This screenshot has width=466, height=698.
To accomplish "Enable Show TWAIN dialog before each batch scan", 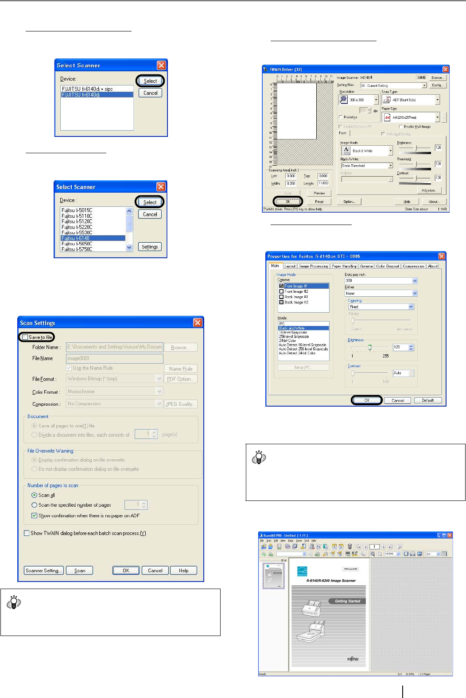I will [x=27, y=533].
